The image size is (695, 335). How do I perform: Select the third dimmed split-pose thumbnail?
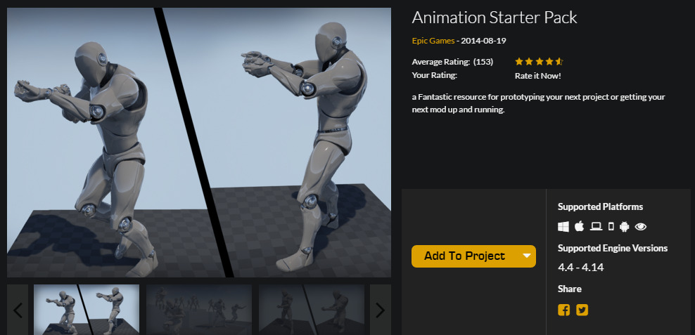click(x=312, y=309)
